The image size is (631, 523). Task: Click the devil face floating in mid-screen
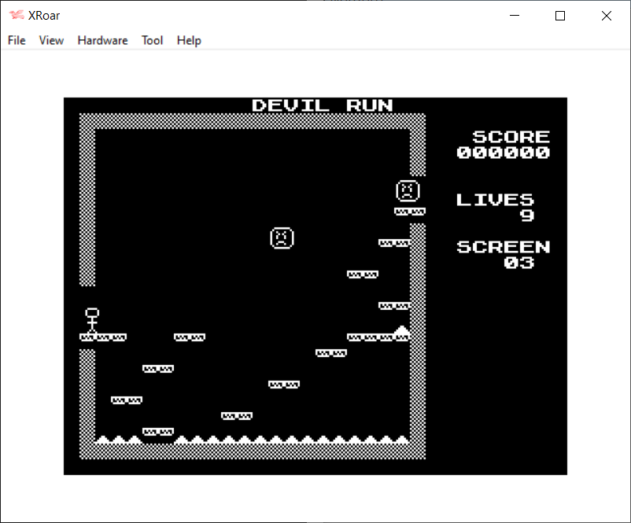pos(282,238)
